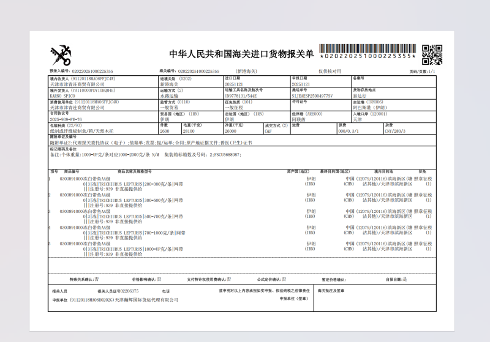Screen dimensions: 490x342
Task: Select declaring unit 天津瀚辉国际货运代理有限公司
Action: pos(146,300)
